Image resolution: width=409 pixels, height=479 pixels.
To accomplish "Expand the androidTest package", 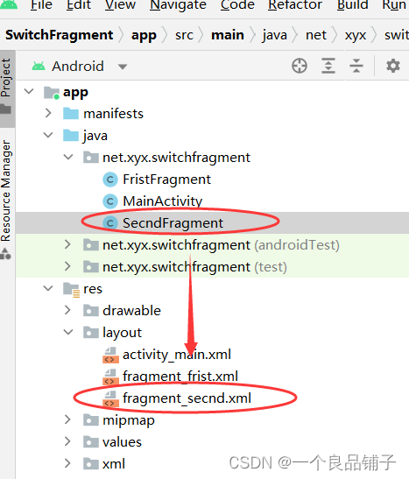I will coord(67,244).
